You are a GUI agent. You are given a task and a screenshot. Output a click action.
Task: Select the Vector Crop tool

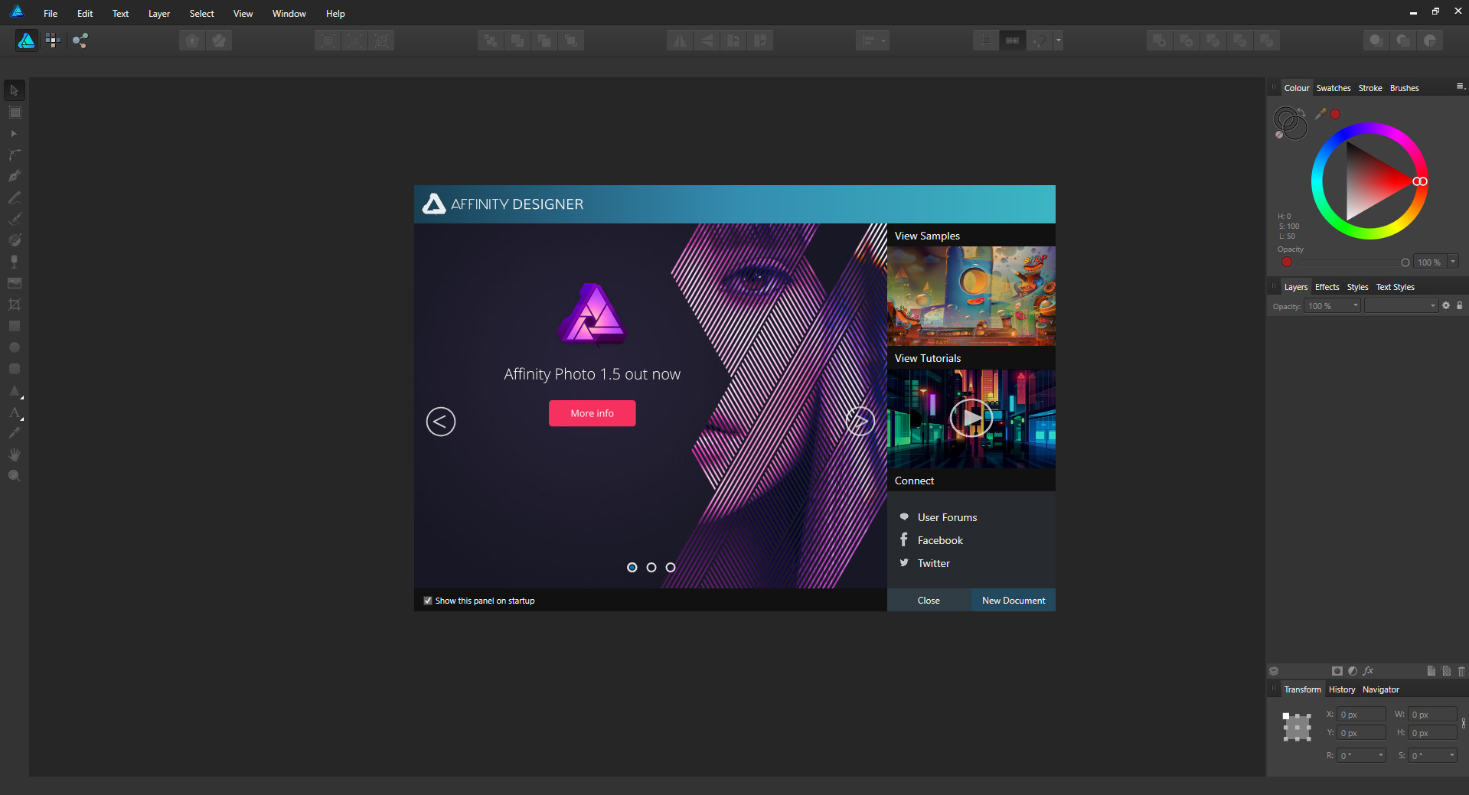(14, 305)
